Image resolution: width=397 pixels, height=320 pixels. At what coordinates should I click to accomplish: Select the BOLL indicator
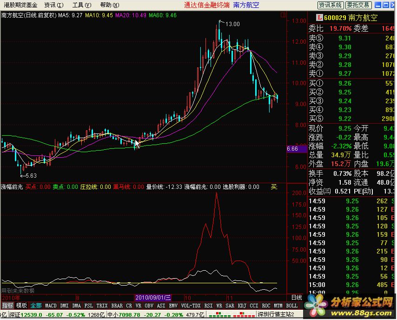[291, 306]
